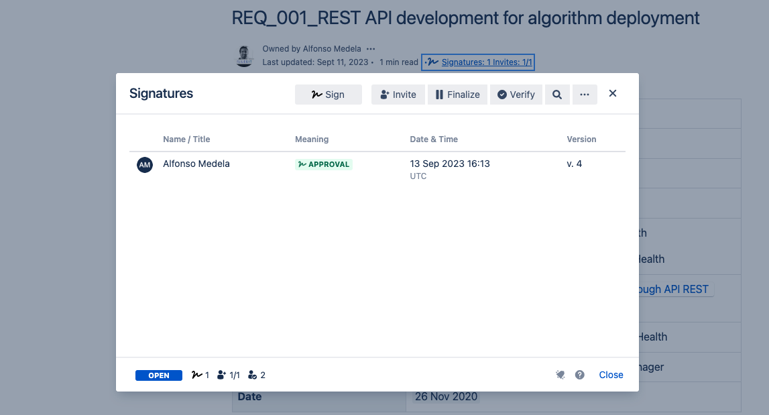The image size is (769, 415).
Task: Invite a signer with the Invite button
Action: [x=398, y=95]
